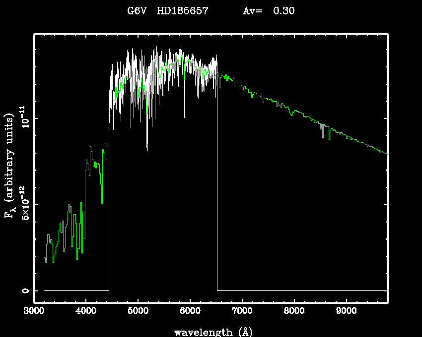Click the white vertical edge near 4450 Å
This screenshot has height=337, width=422.
point(109,208)
